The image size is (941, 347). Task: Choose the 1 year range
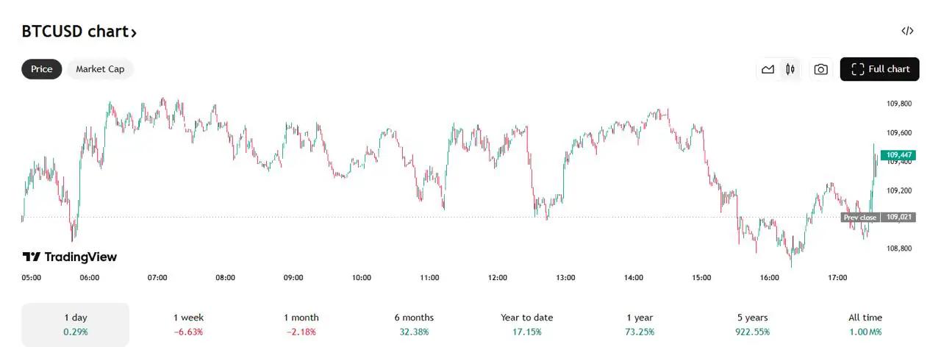(x=640, y=324)
